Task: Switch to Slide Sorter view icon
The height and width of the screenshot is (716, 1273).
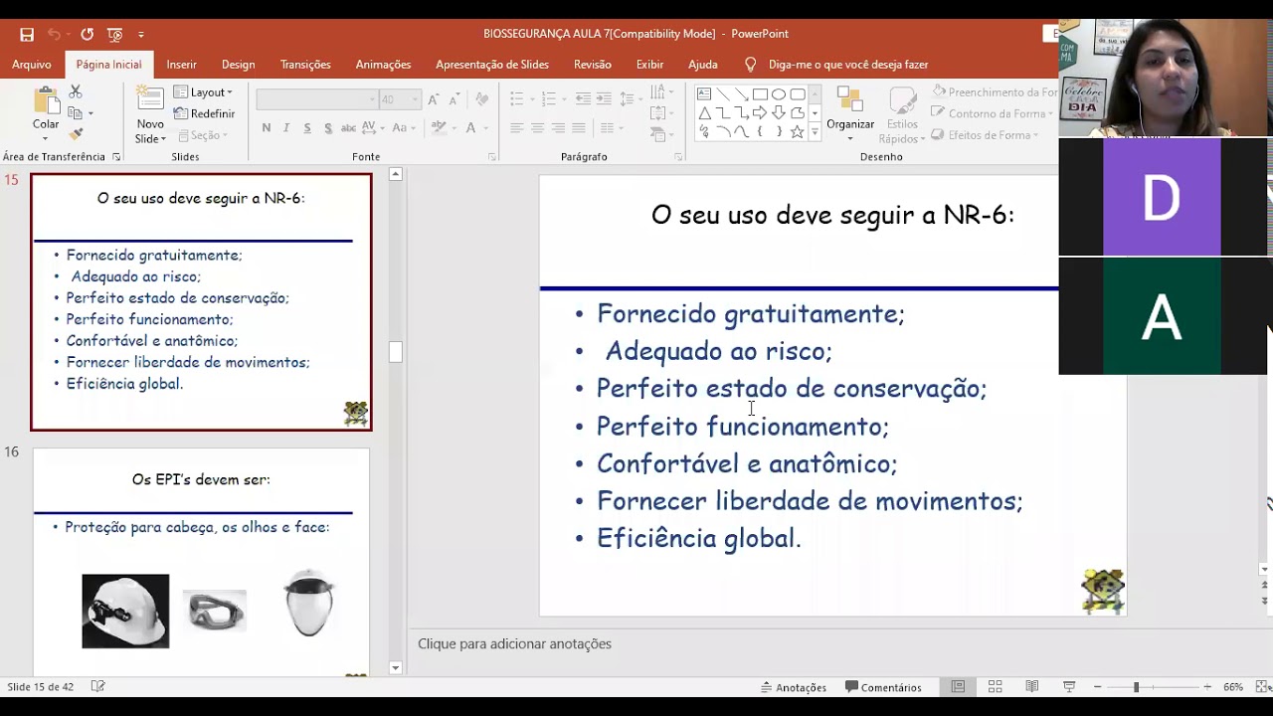Action: 995,687
